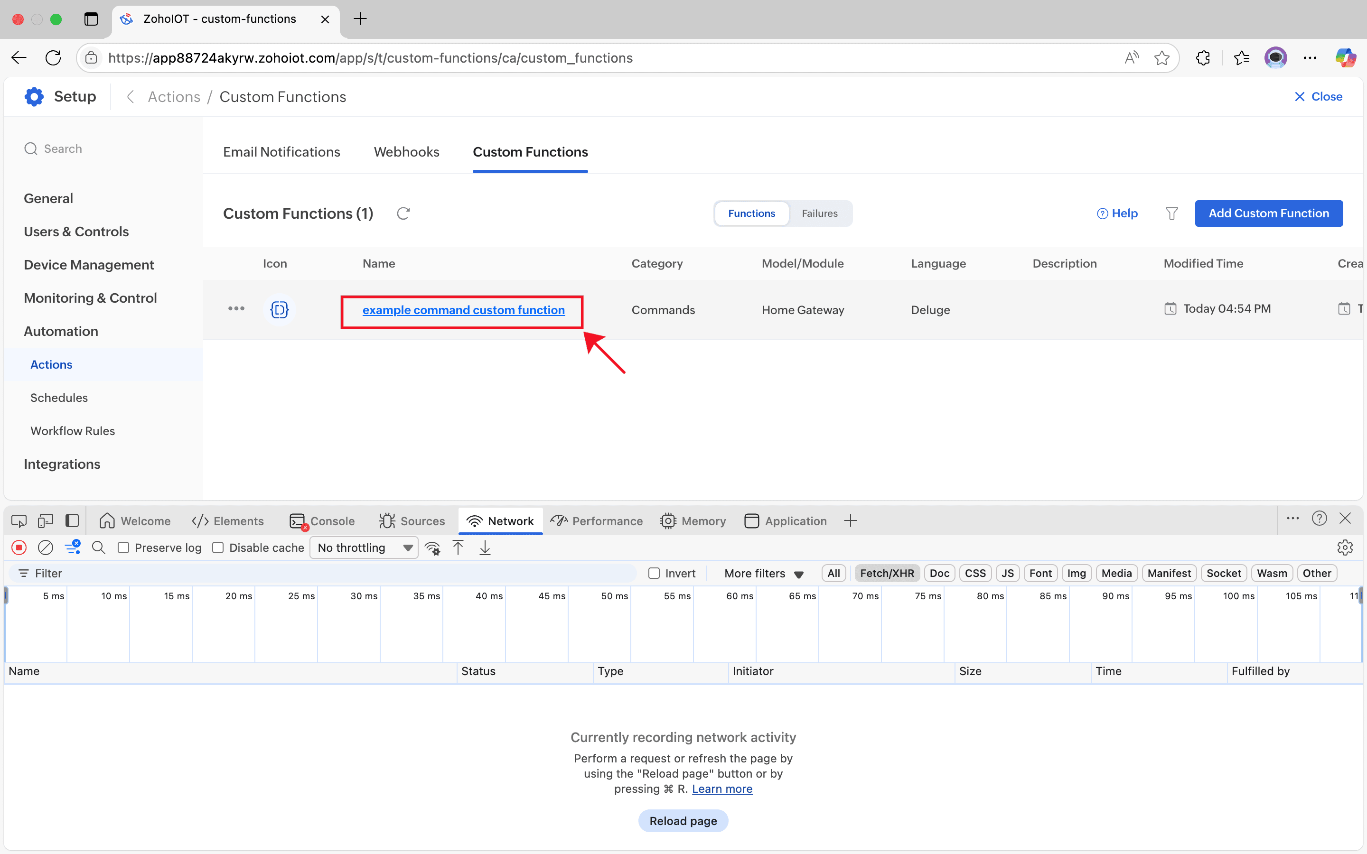The width and height of the screenshot is (1367, 854).
Task: Click the export HAR download arrow
Action: click(485, 548)
